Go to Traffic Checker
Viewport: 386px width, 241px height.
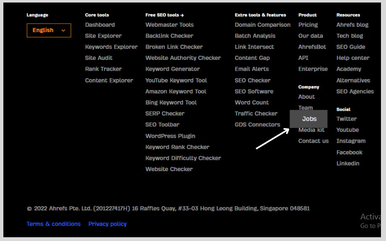[256, 114]
